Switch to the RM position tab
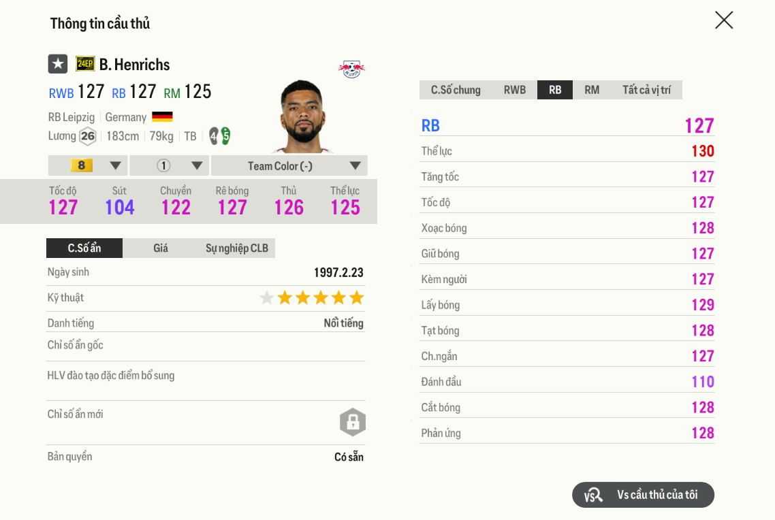775x520 pixels. pos(592,90)
